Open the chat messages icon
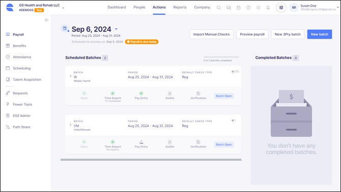 (x=229, y=8)
